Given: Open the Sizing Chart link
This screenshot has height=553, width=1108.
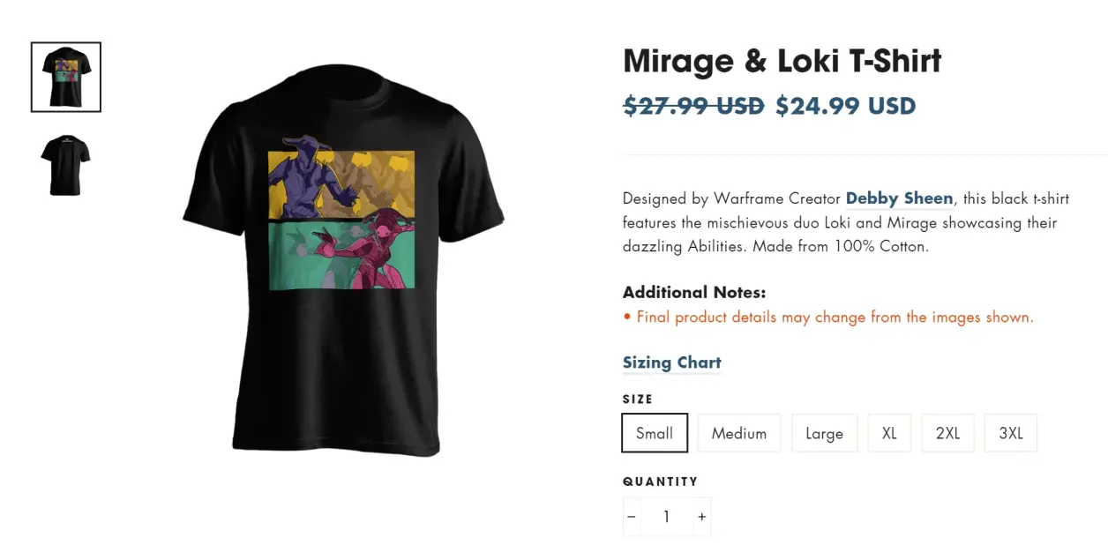Looking at the screenshot, I should click(672, 362).
